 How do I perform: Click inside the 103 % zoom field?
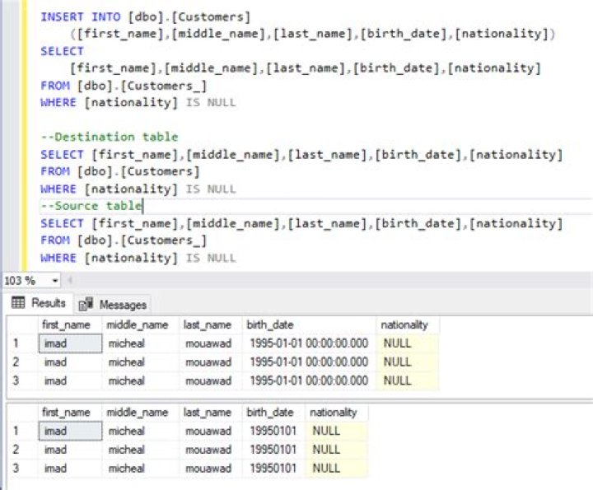[x=25, y=281]
